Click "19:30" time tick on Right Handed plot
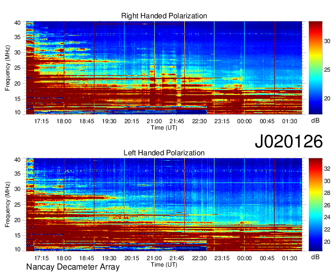 tap(109, 121)
